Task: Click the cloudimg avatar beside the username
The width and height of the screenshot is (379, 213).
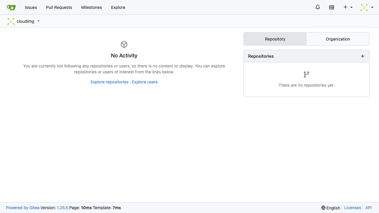Action: click(x=11, y=21)
